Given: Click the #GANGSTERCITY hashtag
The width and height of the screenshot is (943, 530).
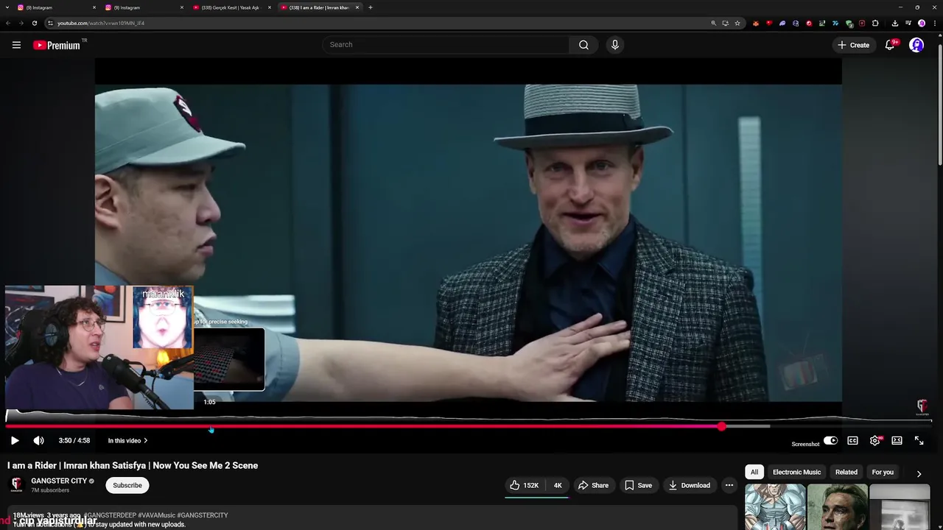Looking at the screenshot, I should pos(203,515).
